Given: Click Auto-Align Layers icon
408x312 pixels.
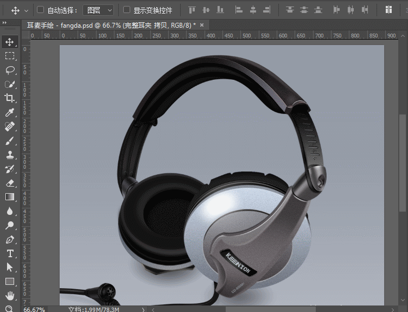Looking at the screenshot, I should click(x=389, y=10).
